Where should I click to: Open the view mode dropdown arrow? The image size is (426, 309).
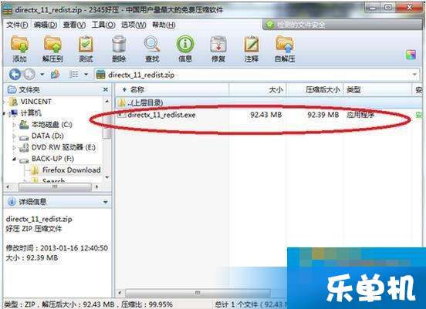(86, 74)
